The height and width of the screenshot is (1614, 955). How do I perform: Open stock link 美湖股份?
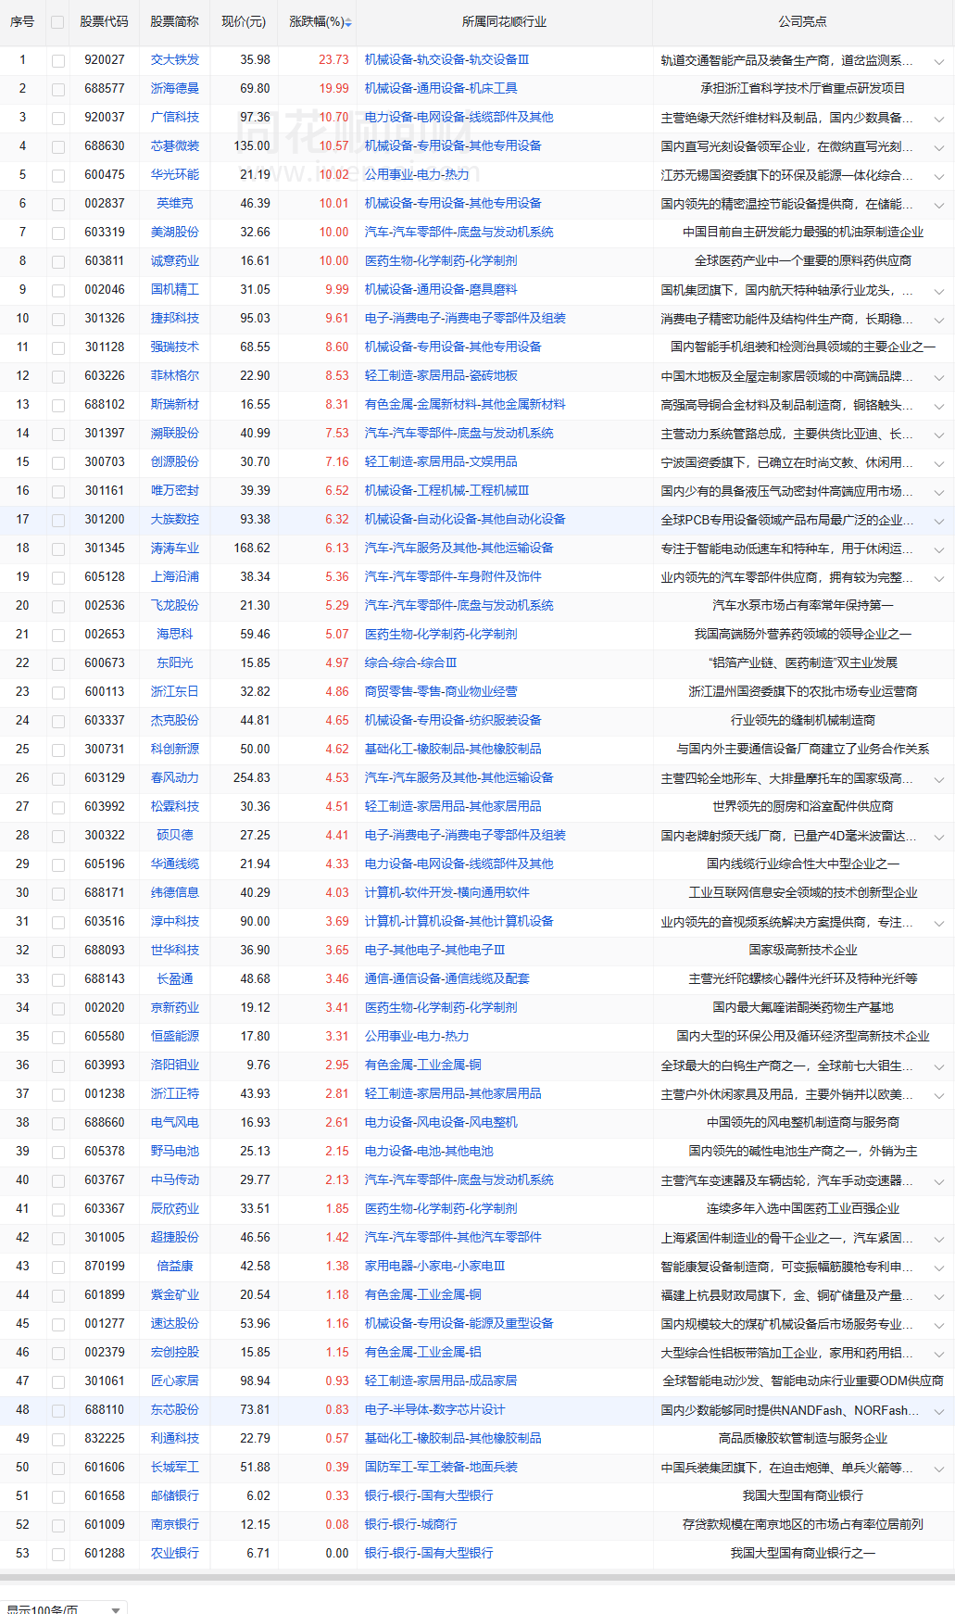175,232
